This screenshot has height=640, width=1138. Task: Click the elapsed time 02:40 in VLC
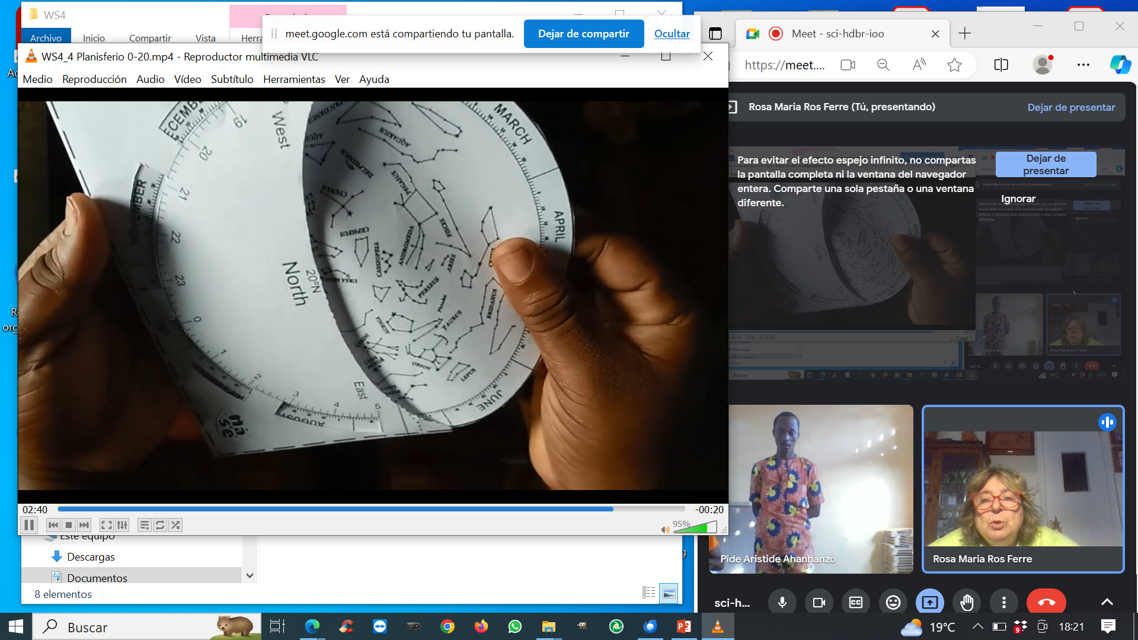click(x=35, y=510)
